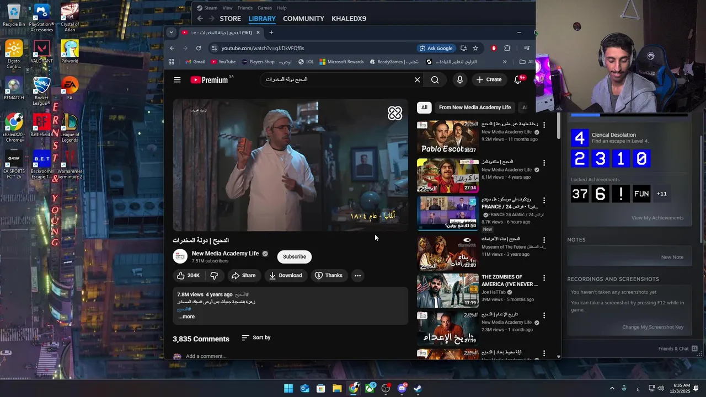The height and width of the screenshot is (397, 706).
Task: Open Steam COMMUNITY tab
Action: (x=303, y=19)
